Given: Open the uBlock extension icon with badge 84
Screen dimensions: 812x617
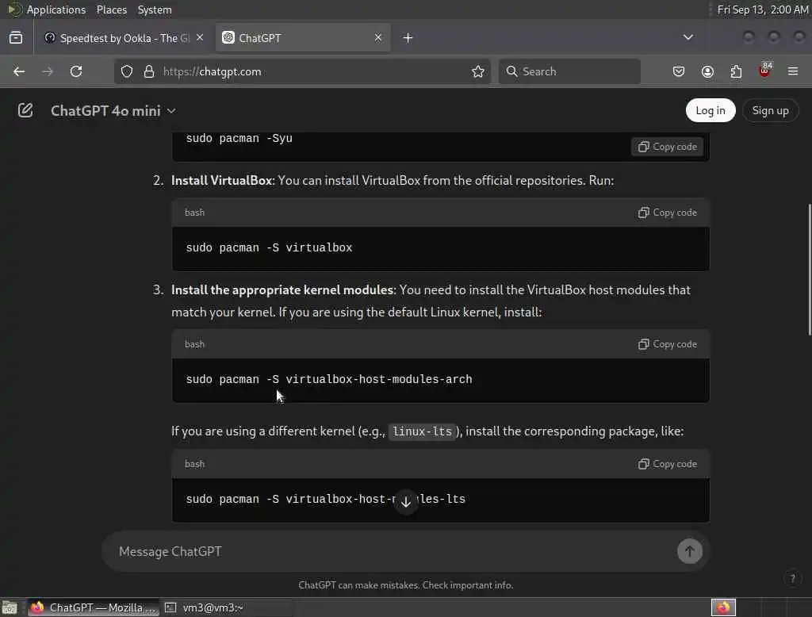Looking at the screenshot, I should [x=765, y=71].
